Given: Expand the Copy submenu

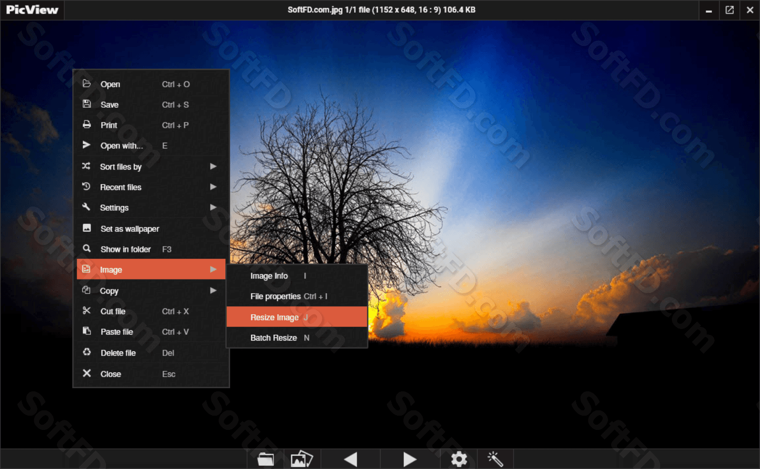Looking at the screenshot, I should tap(151, 290).
